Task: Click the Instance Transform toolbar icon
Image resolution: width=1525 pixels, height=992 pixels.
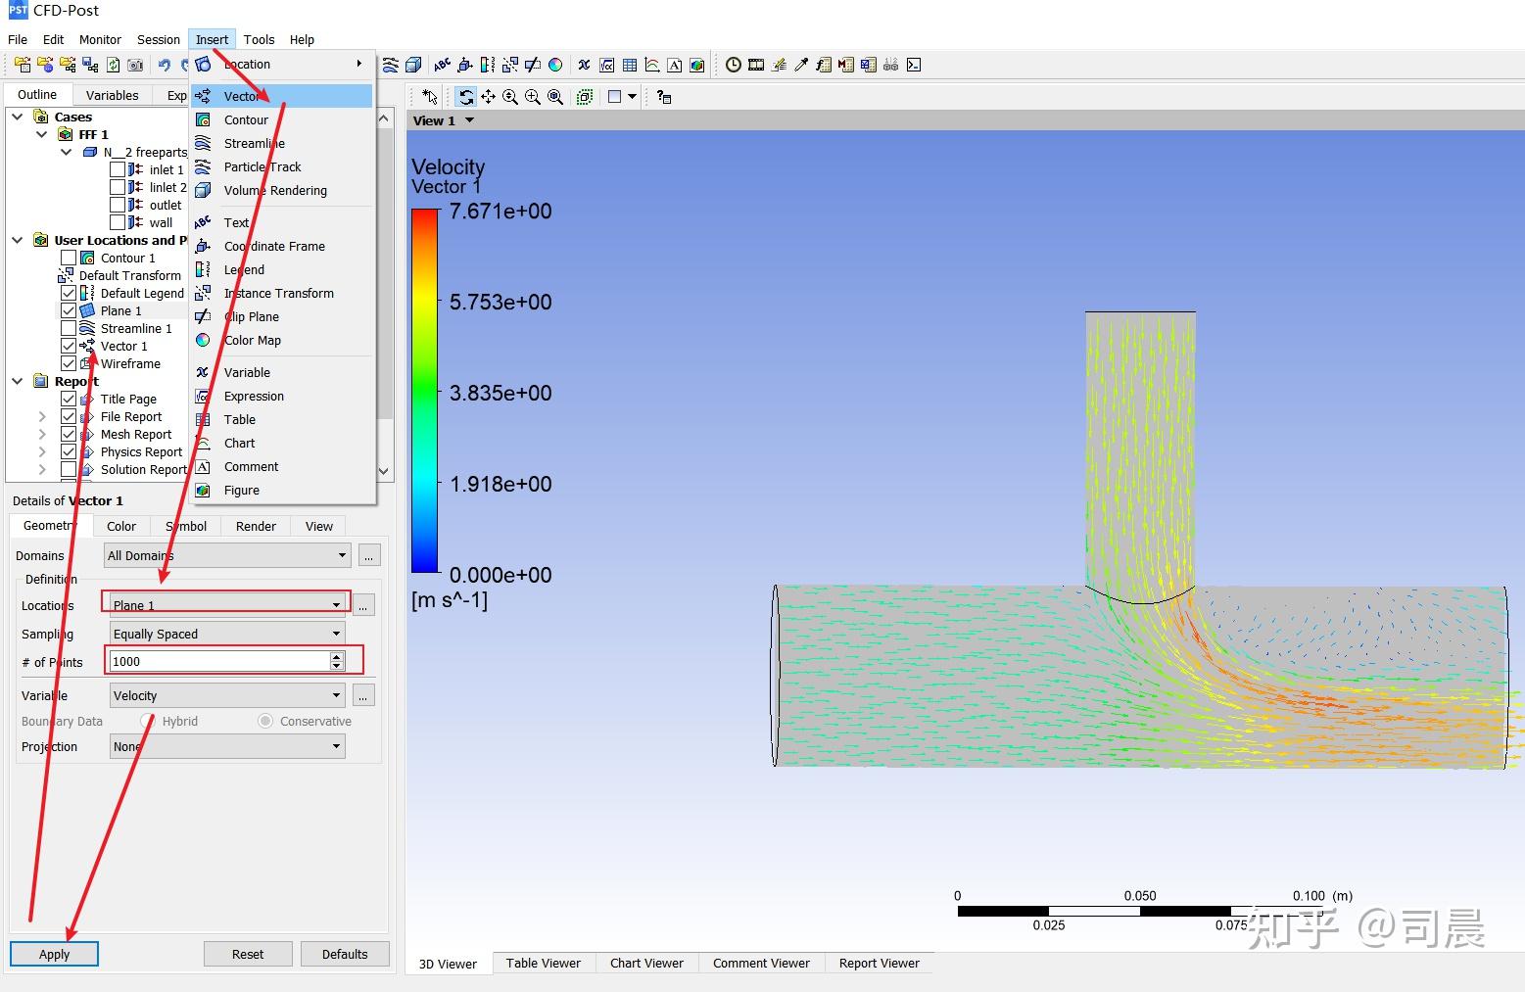Action: [510, 66]
